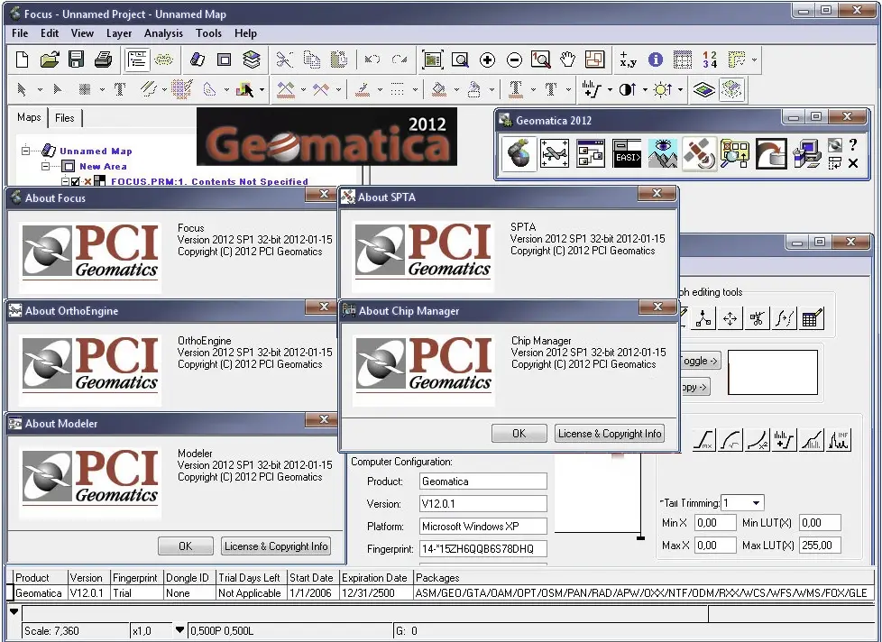Open the eye-over-mountains icon in Geomatica toolbar
Image resolution: width=882 pixels, height=642 pixels.
tap(663, 153)
